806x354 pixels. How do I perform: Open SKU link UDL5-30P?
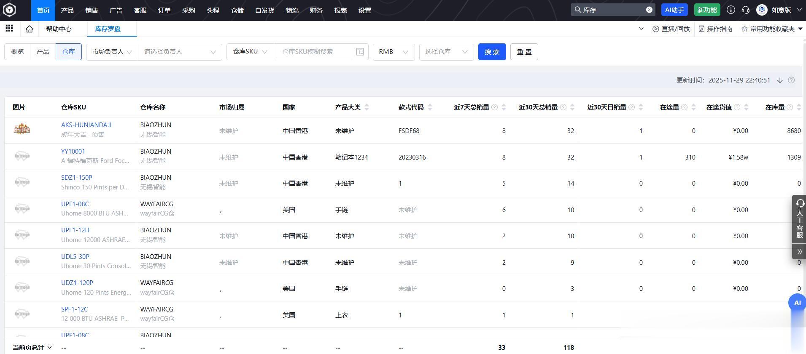75,257
